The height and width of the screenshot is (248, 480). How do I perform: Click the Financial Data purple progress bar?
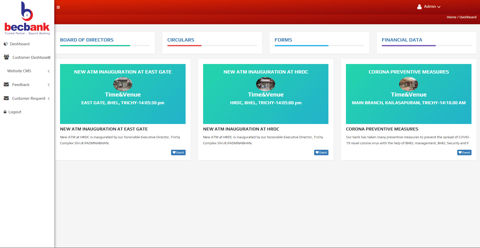tap(408, 46)
